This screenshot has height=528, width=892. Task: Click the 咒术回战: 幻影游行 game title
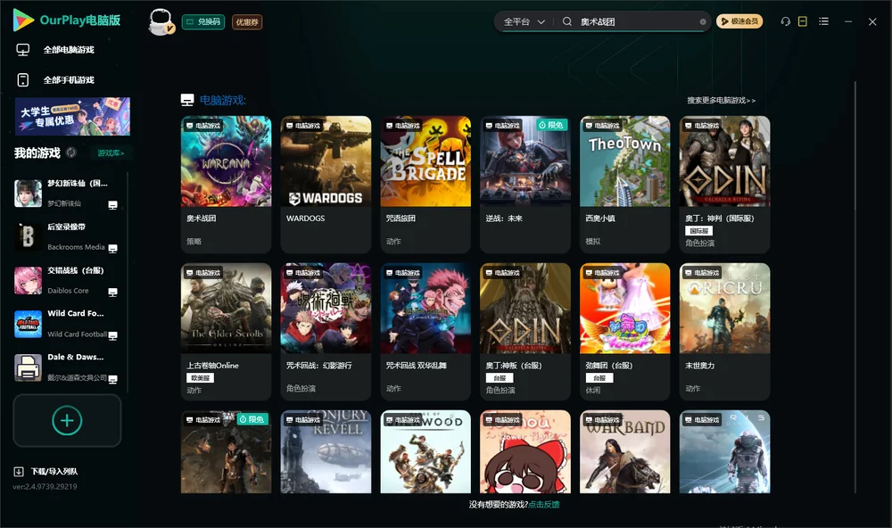point(319,366)
